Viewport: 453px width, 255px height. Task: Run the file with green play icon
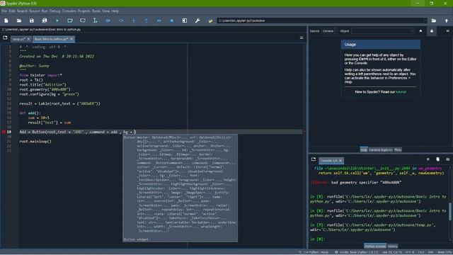57,21
